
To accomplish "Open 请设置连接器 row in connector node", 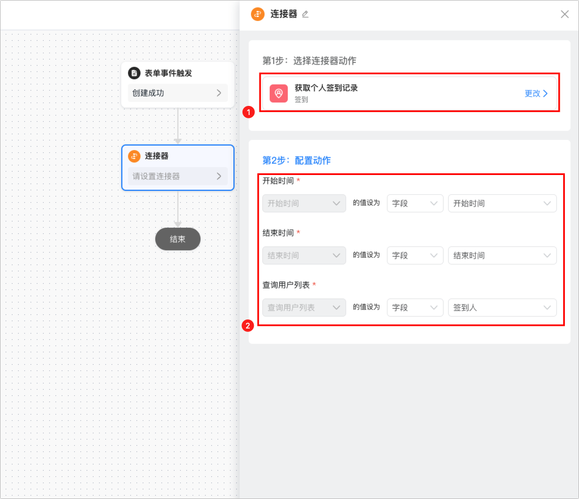I will pos(177,176).
